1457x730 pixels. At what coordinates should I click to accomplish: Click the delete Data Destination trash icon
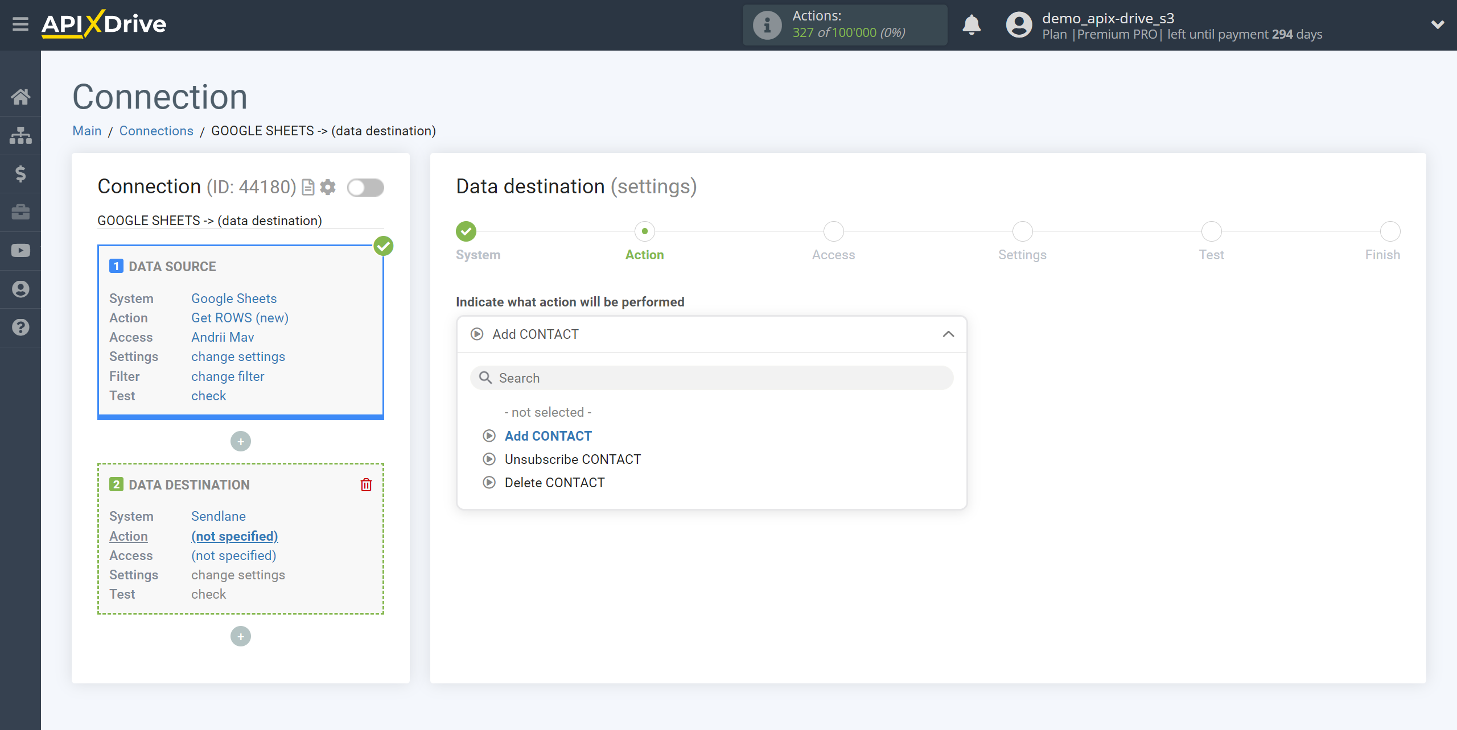click(x=367, y=484)
